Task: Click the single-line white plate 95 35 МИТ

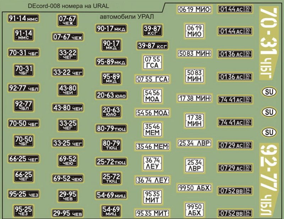Action: 153,213
